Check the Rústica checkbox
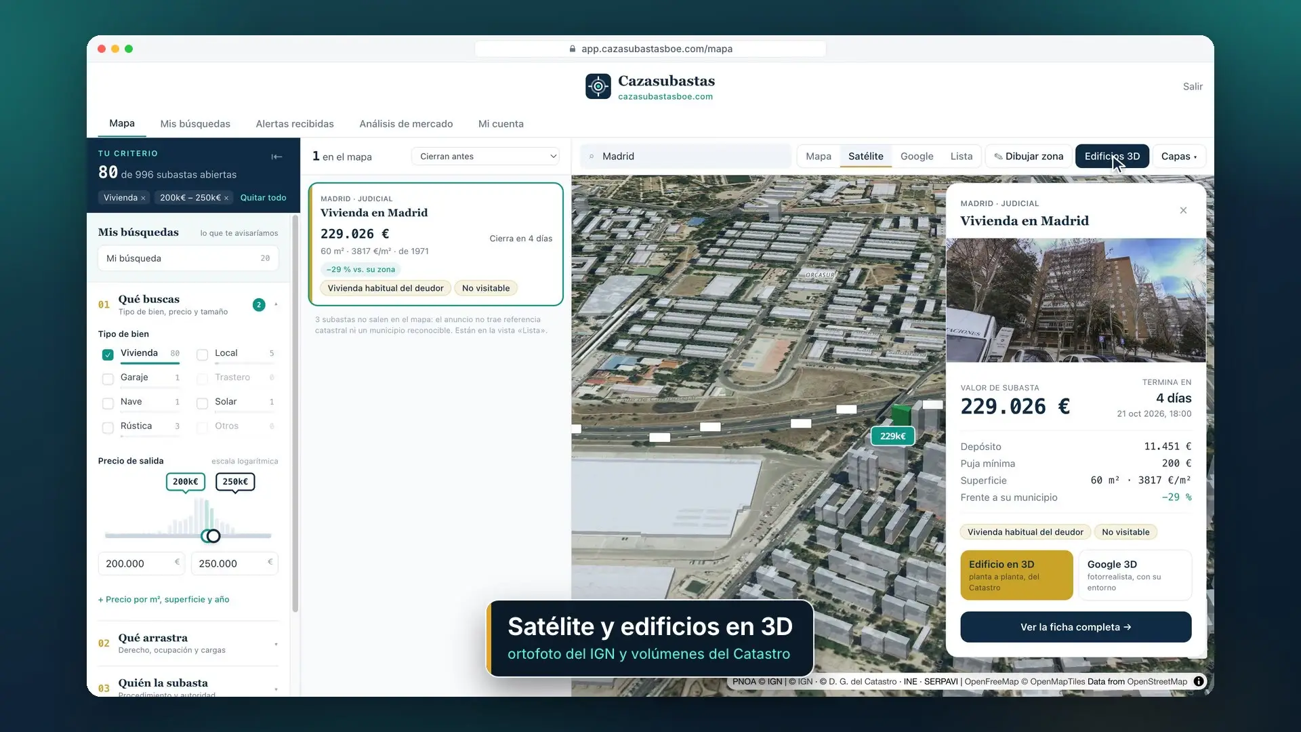The image size is (1301, 732). coord(108,428)
